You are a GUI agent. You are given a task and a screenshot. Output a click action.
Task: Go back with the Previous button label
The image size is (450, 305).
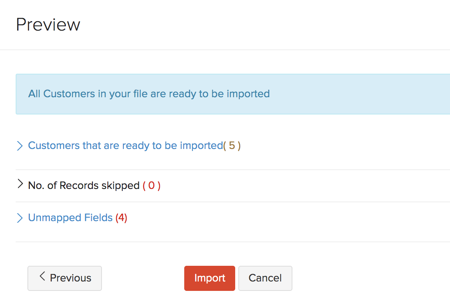coord(71,278)
